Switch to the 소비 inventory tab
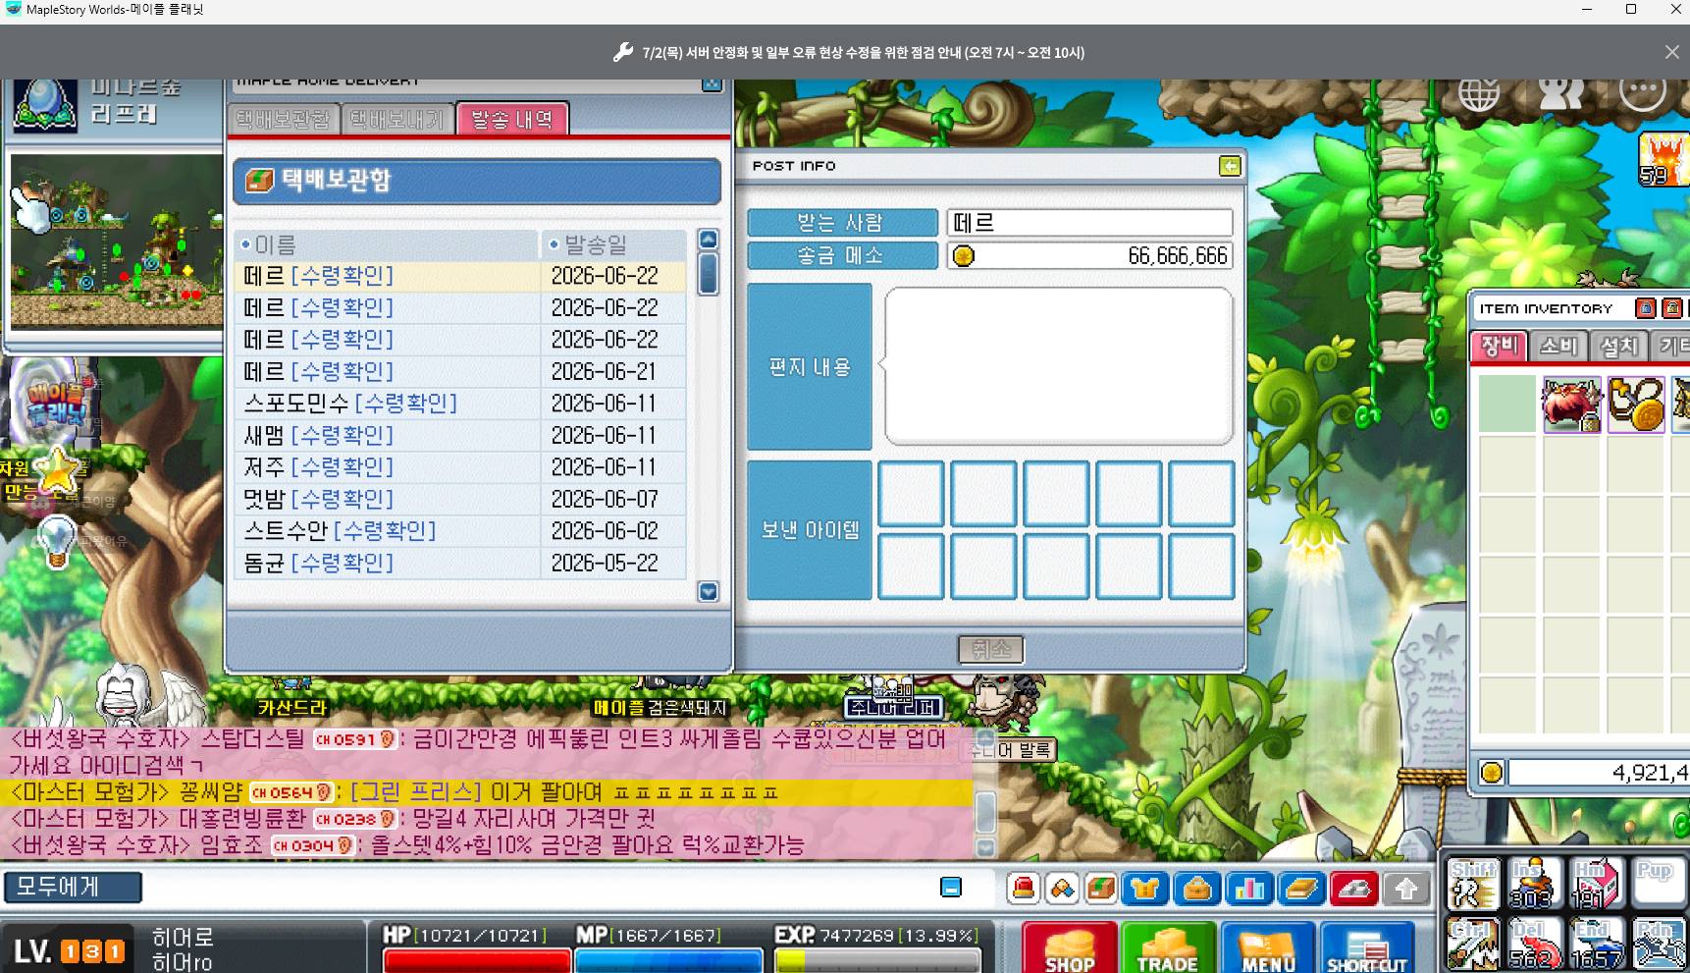The height and width of the screenshot is (973, 1690). point(1558,347)
